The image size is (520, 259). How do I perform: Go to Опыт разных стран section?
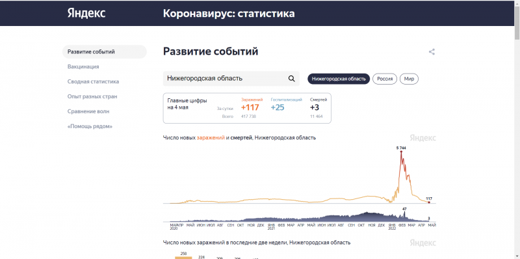tap(92, 96)
